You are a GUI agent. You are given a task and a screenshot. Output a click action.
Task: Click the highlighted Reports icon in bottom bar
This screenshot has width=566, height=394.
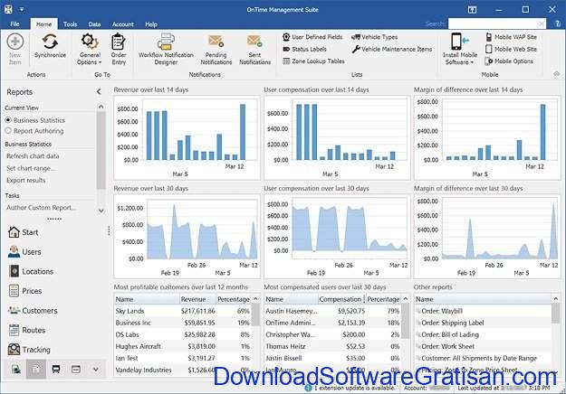(36, 370)
